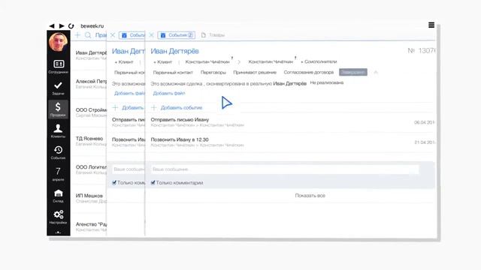Select Агенство "Ра… in the deals list
The width and height of the screenshot is (481, 270).
point(91,224)
